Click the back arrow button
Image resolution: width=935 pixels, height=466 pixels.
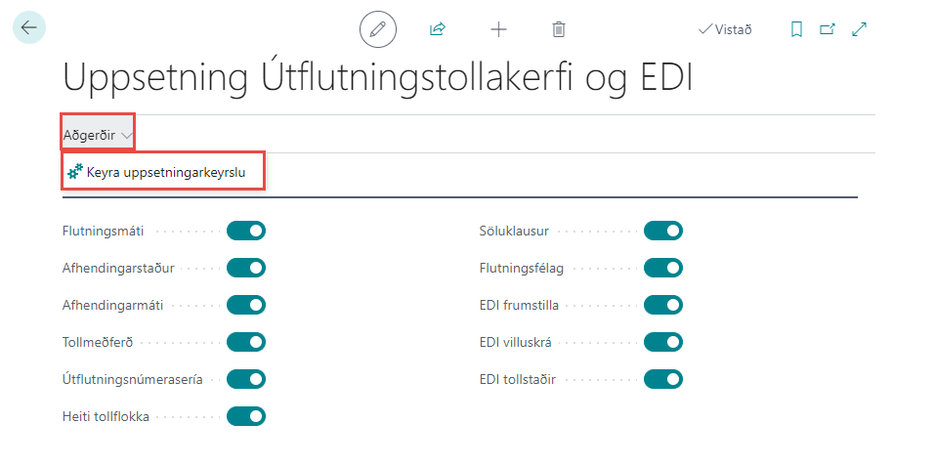pyautogui.click(x=28, y=28)
